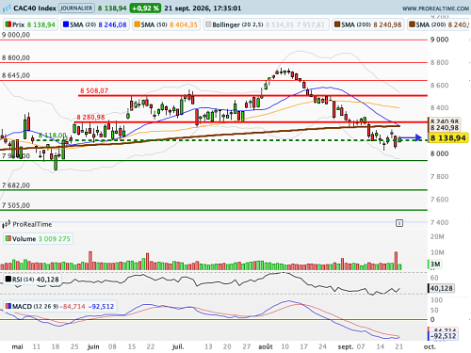Click the juin label on the date axis

[x=93, y=346]
